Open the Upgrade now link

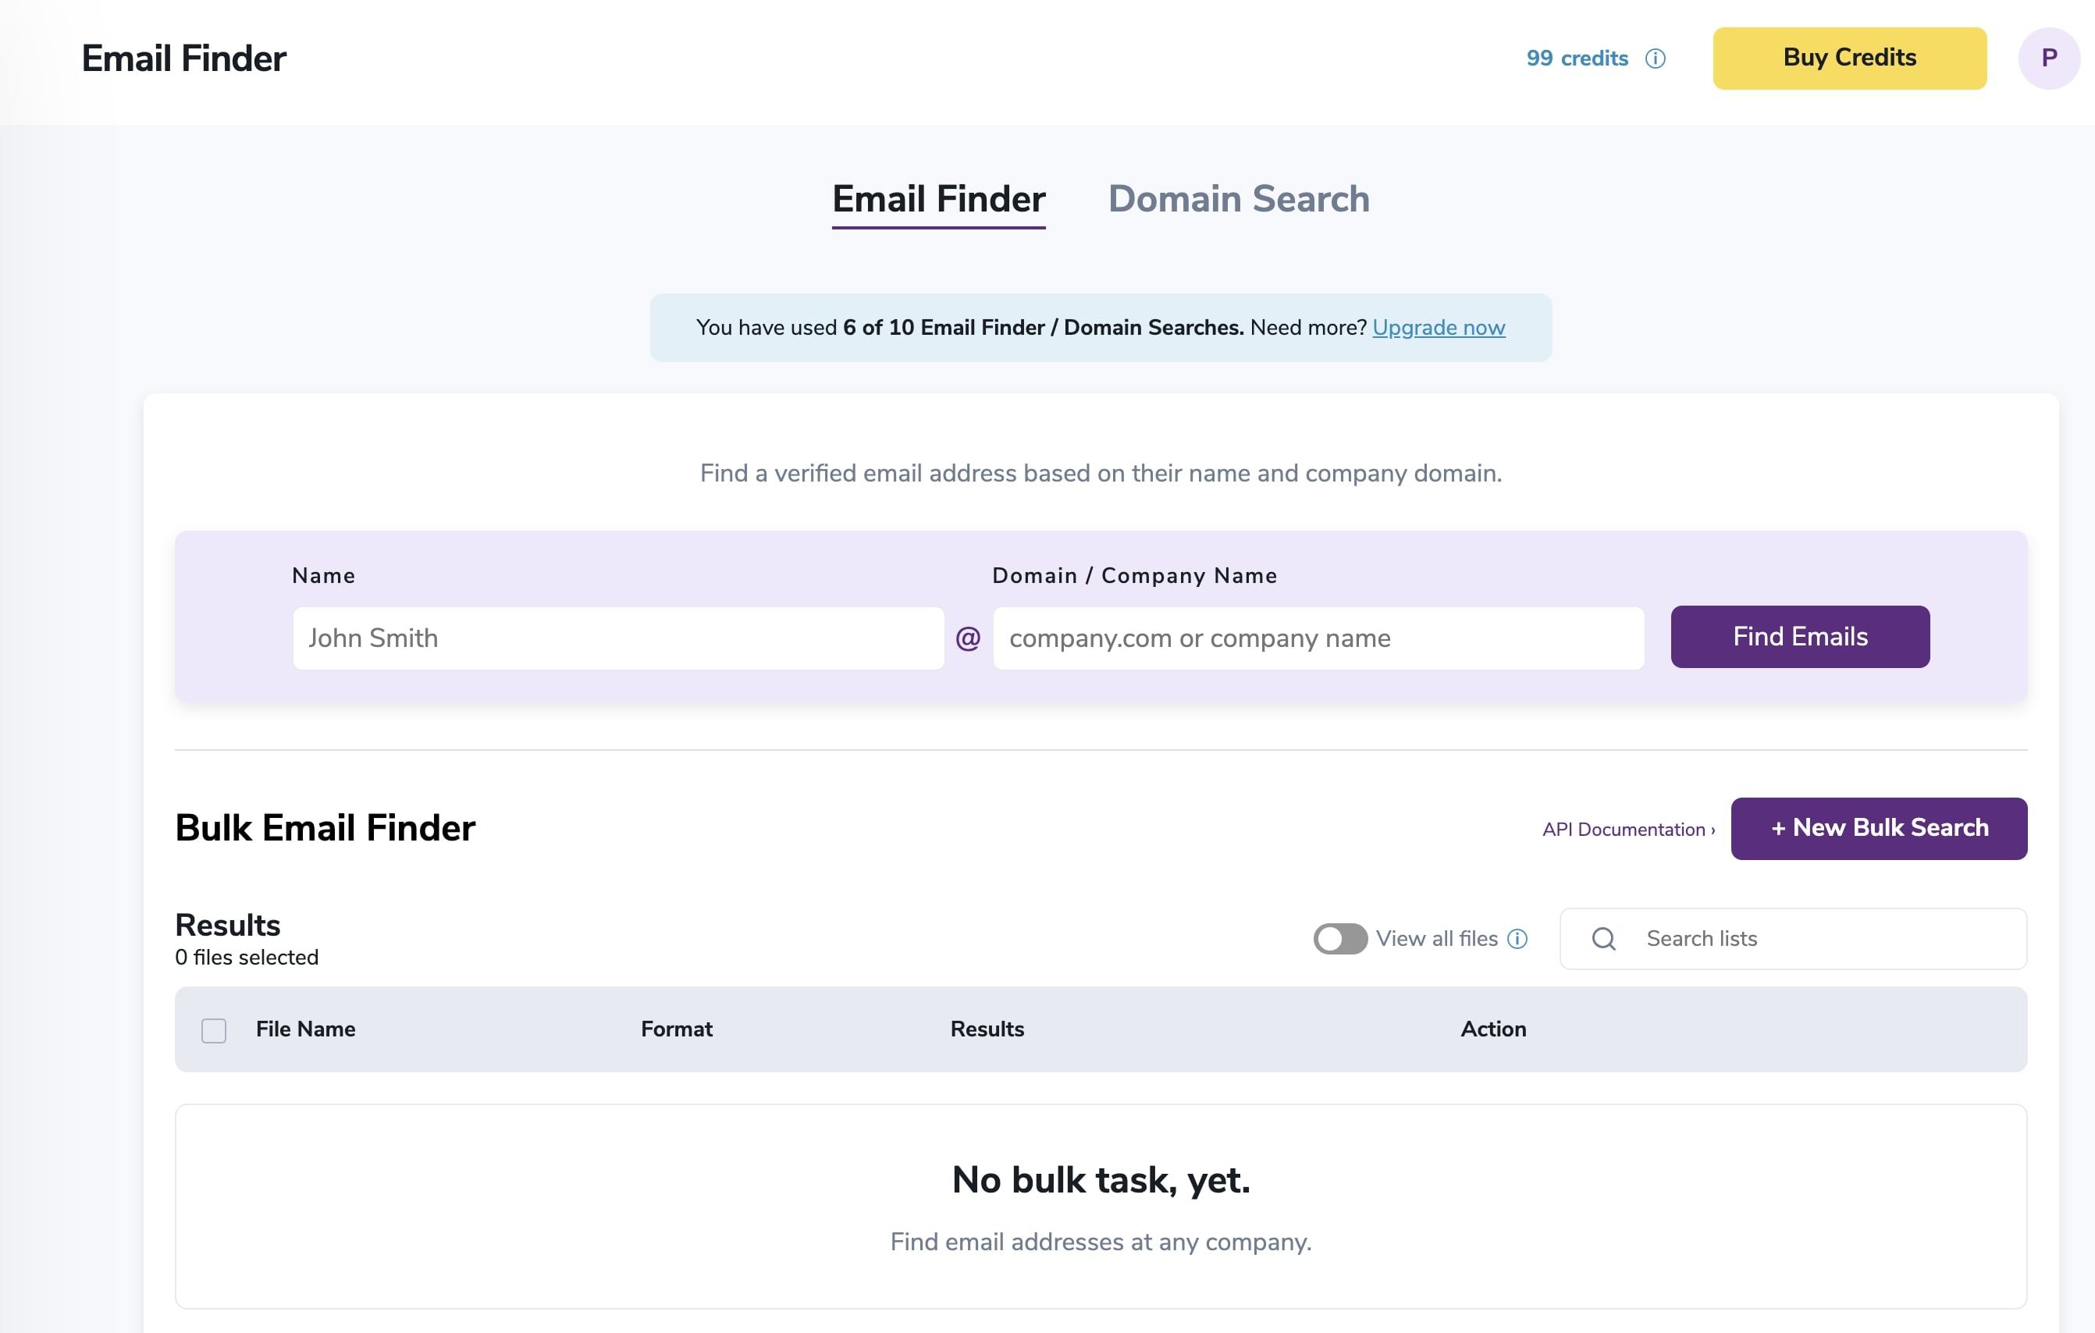pyautogui.click(x=1437, y=328)
